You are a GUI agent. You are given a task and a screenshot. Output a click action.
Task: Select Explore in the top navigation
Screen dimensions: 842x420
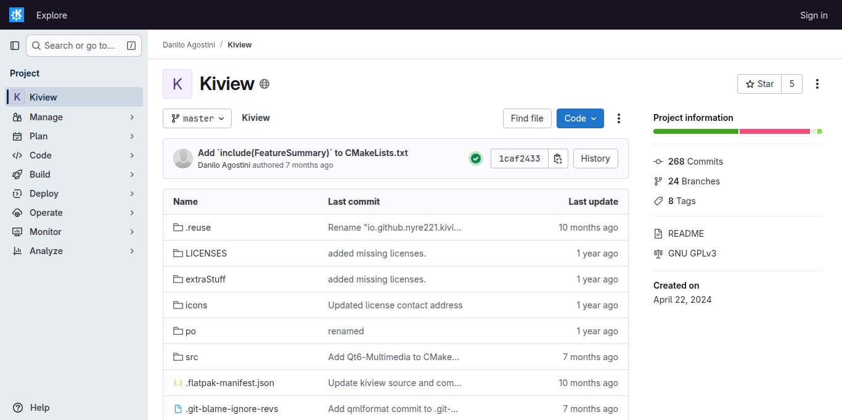tap(52, 15)
